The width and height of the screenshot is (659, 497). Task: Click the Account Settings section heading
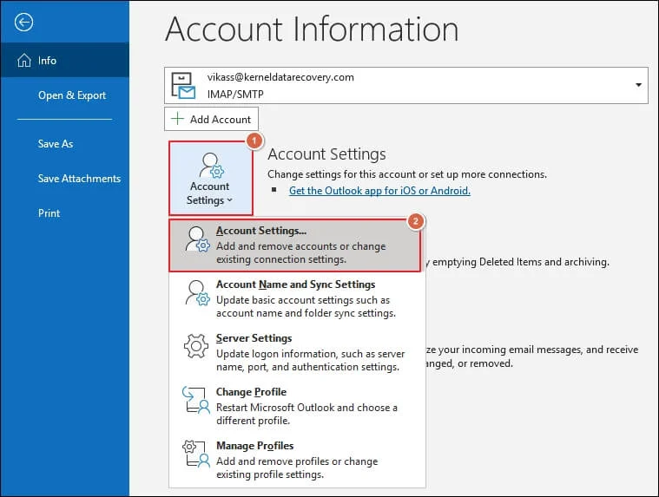coord(327,154)
